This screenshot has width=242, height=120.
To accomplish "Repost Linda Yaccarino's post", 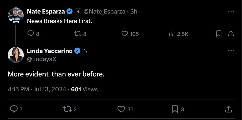I will [67, 109].
